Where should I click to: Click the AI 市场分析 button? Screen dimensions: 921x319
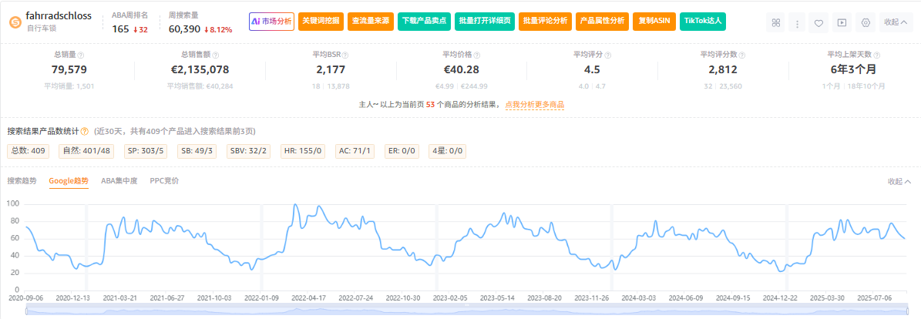tap(271, 22)
